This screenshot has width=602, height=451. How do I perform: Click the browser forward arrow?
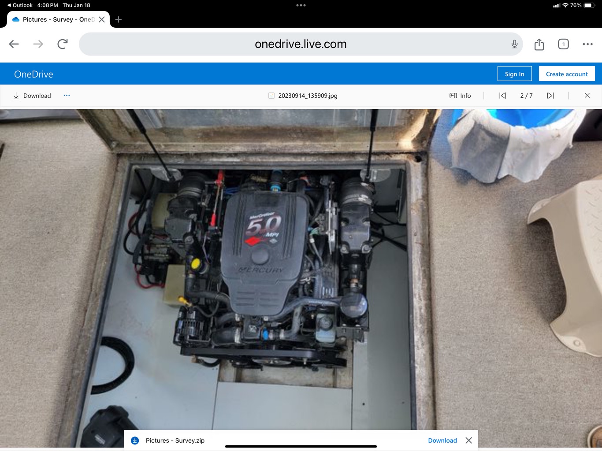coord(38,44)
